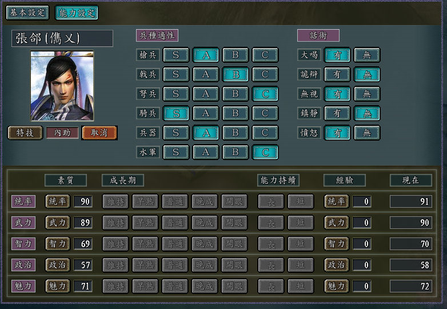Screen dimensions: 447x309
Task: Set 兵器 aptitude to A
Action: tap(206, 133)
